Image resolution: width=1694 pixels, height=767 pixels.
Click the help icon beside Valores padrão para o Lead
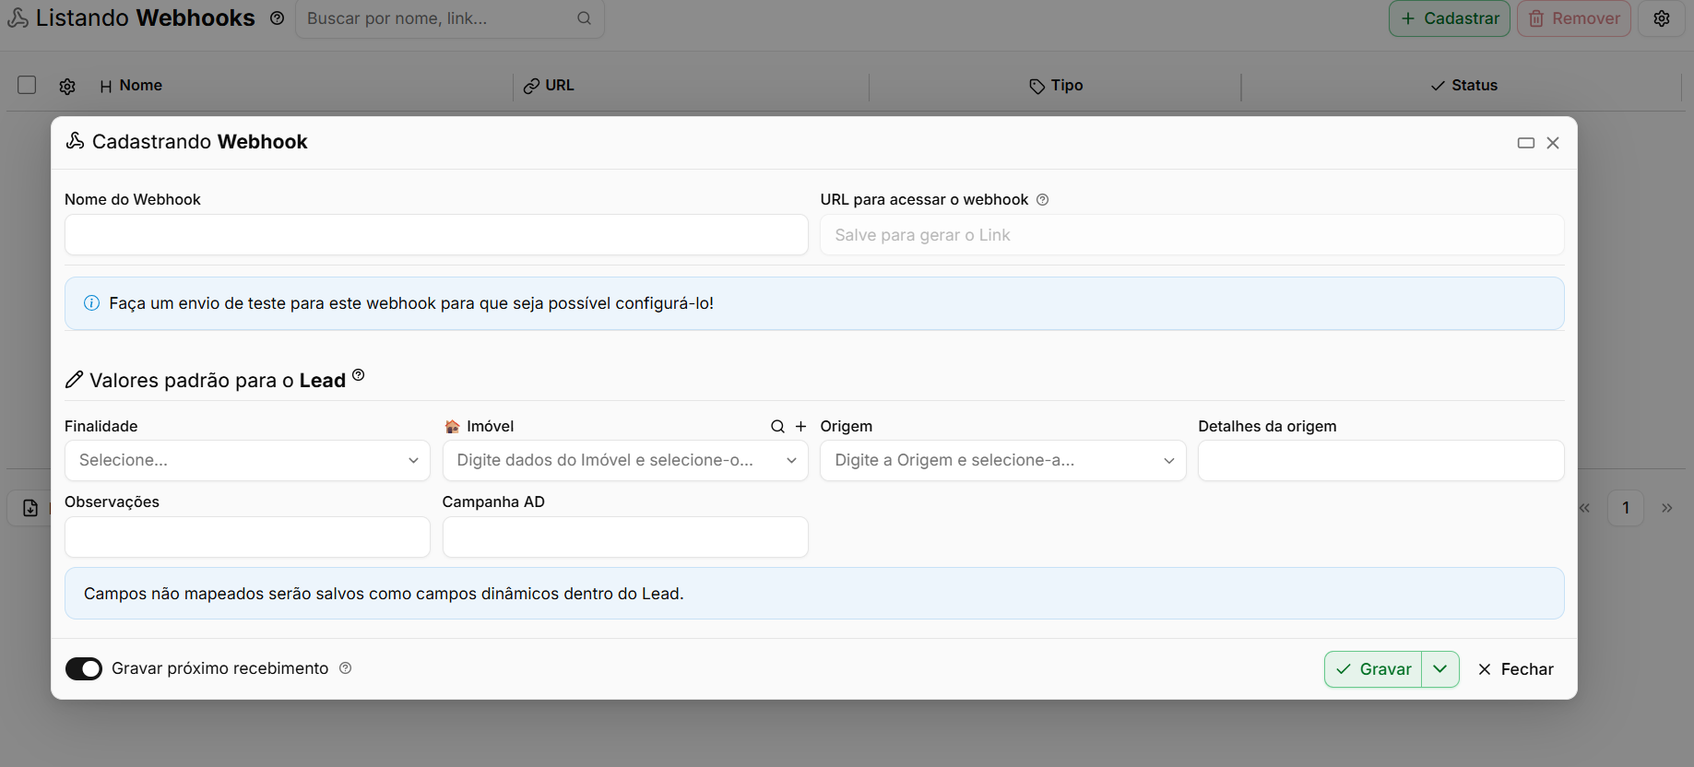(359, 374)
